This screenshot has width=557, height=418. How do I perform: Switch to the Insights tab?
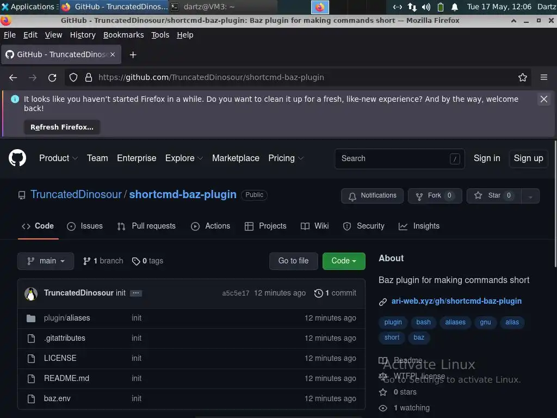tap(419, 226)
